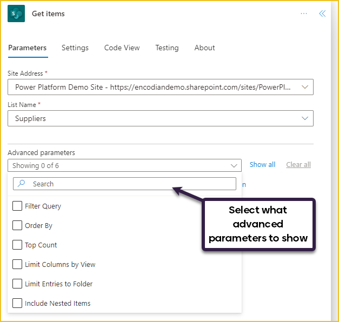Check the Order By checkbox
The image size is (339, 322).
[x=17, y=225]
